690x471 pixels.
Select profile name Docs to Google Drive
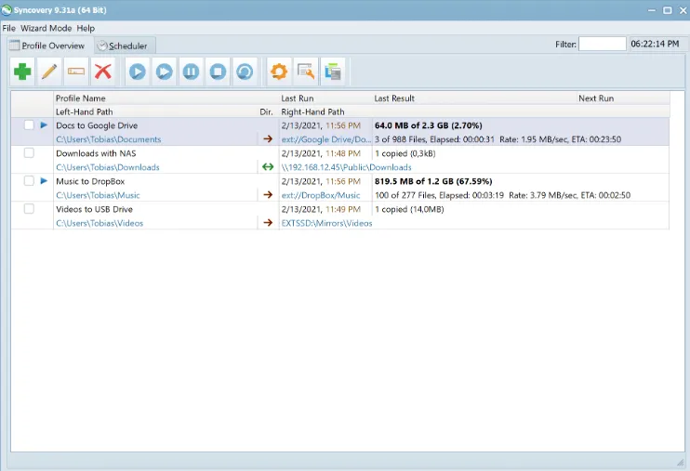tap(97, 125)
